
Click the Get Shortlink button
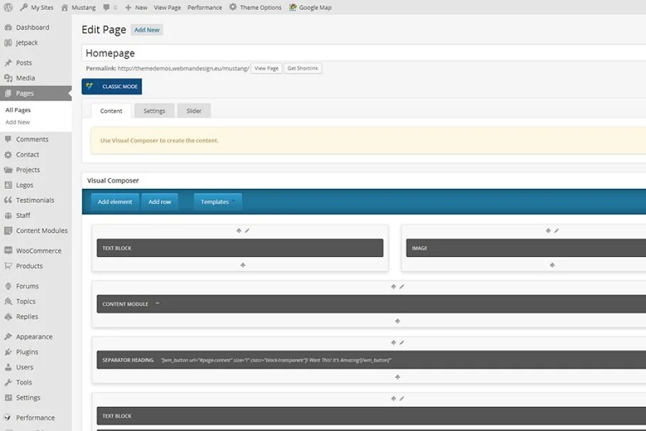coord(303,68)
